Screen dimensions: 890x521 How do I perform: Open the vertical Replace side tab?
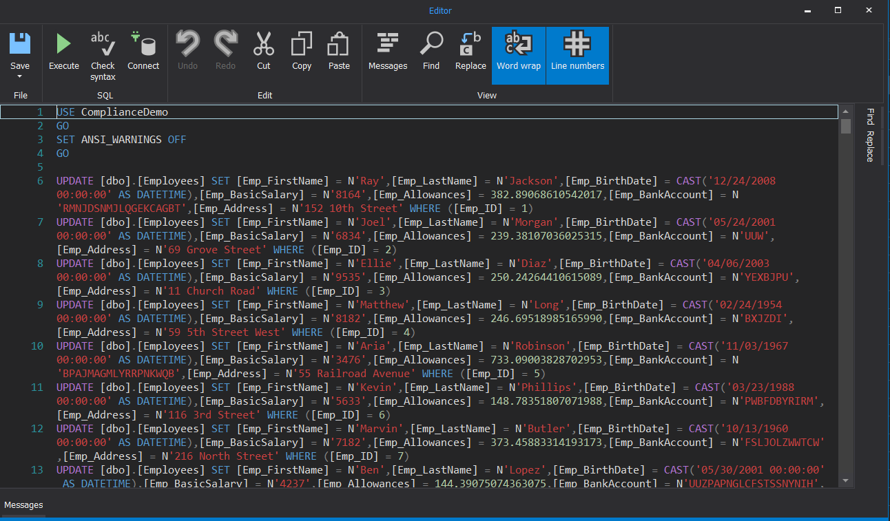[870, 147]
